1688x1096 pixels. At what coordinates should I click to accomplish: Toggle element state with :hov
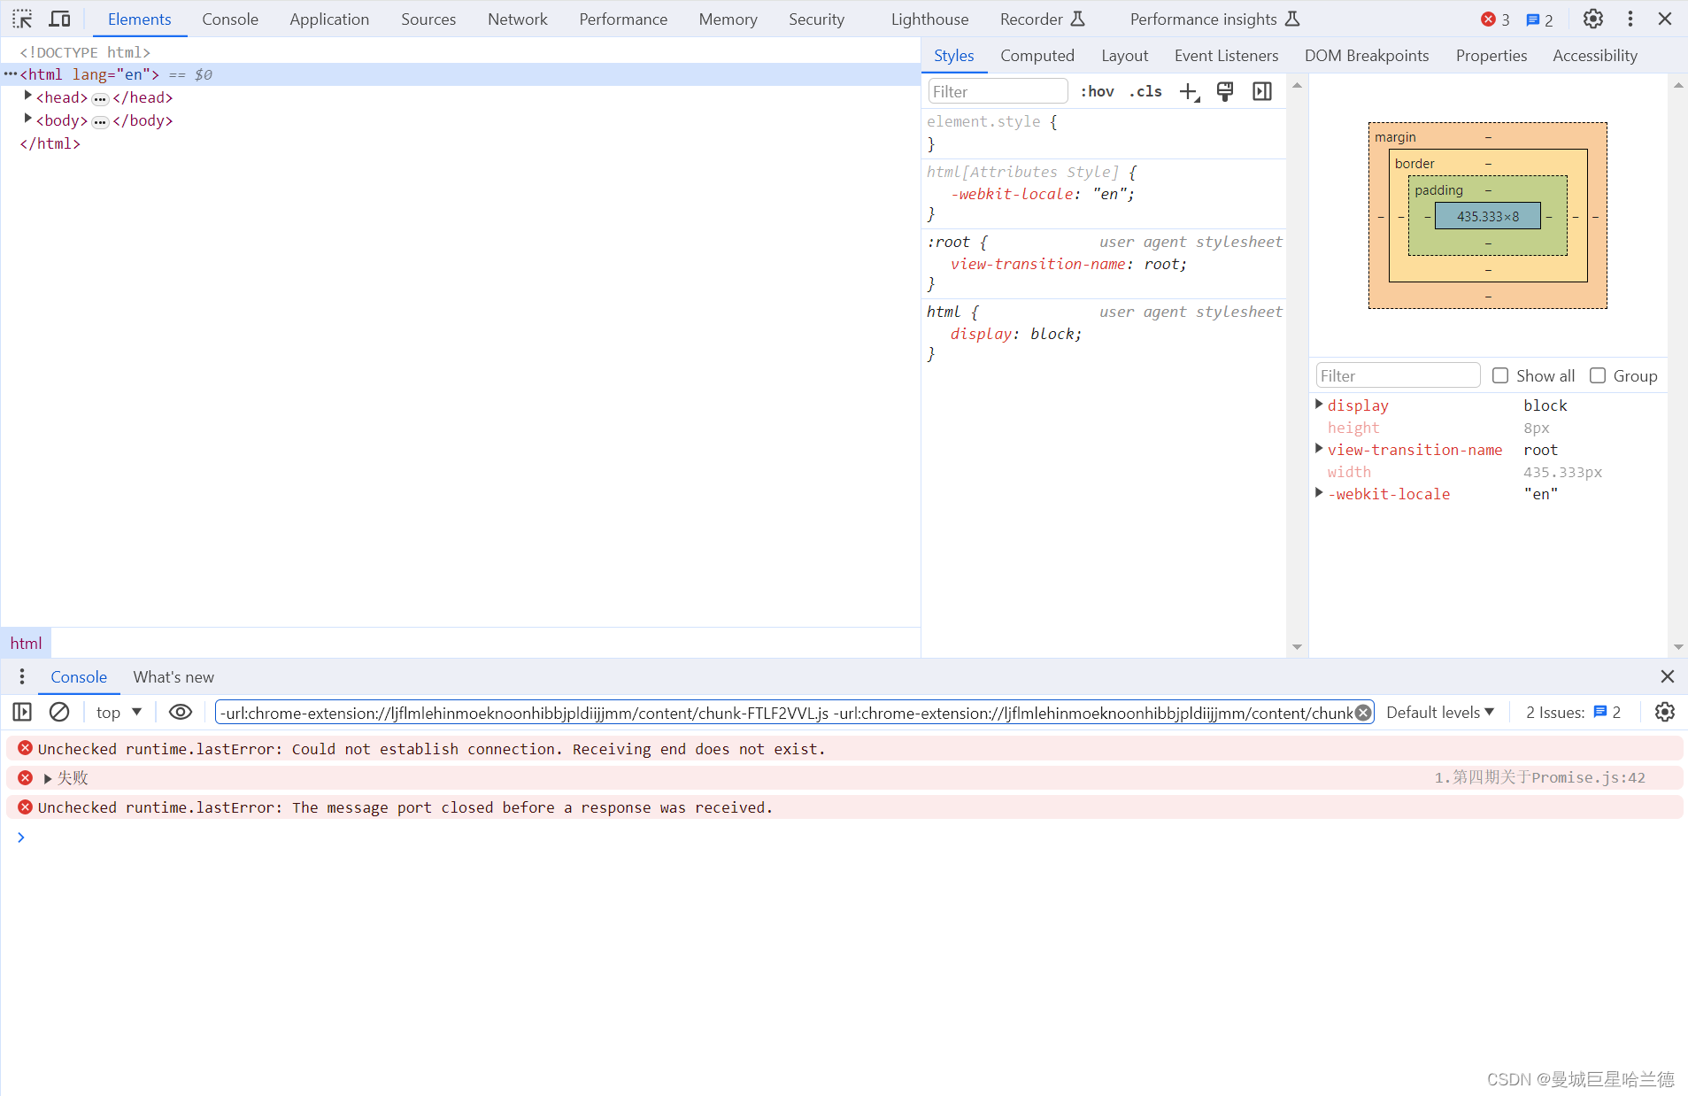(x=1098, y=91)
